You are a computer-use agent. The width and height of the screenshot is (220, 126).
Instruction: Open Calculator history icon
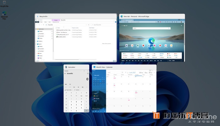pos(88,74)
